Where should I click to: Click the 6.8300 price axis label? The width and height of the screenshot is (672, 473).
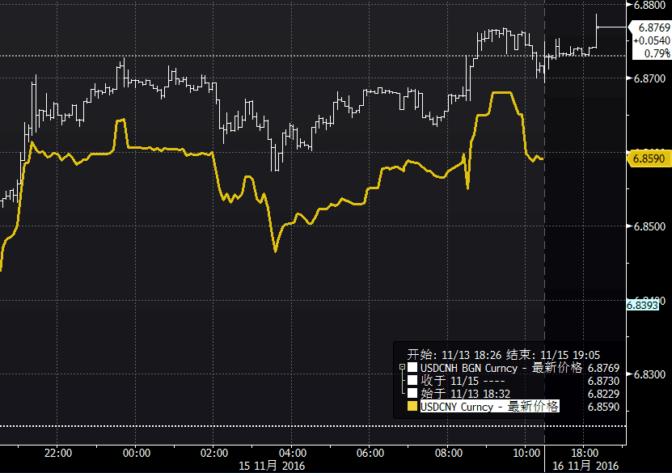(649, 375)
